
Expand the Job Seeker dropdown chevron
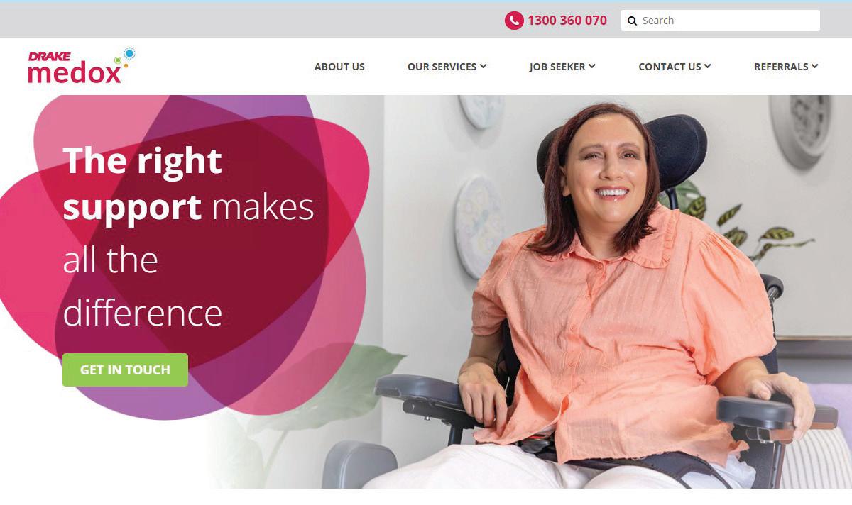(x=592, y=66)
